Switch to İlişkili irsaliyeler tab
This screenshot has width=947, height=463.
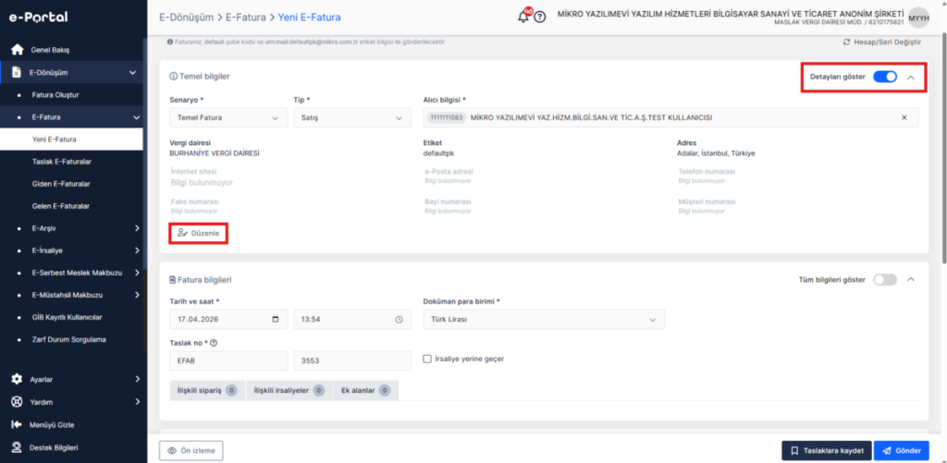coord(289,391)
